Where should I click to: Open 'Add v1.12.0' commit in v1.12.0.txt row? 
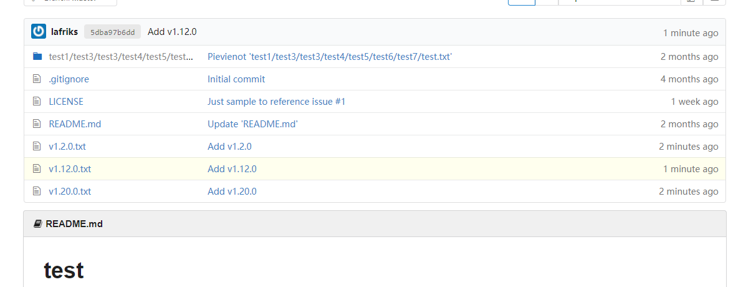pyautogui.click(x=232, y=169)
